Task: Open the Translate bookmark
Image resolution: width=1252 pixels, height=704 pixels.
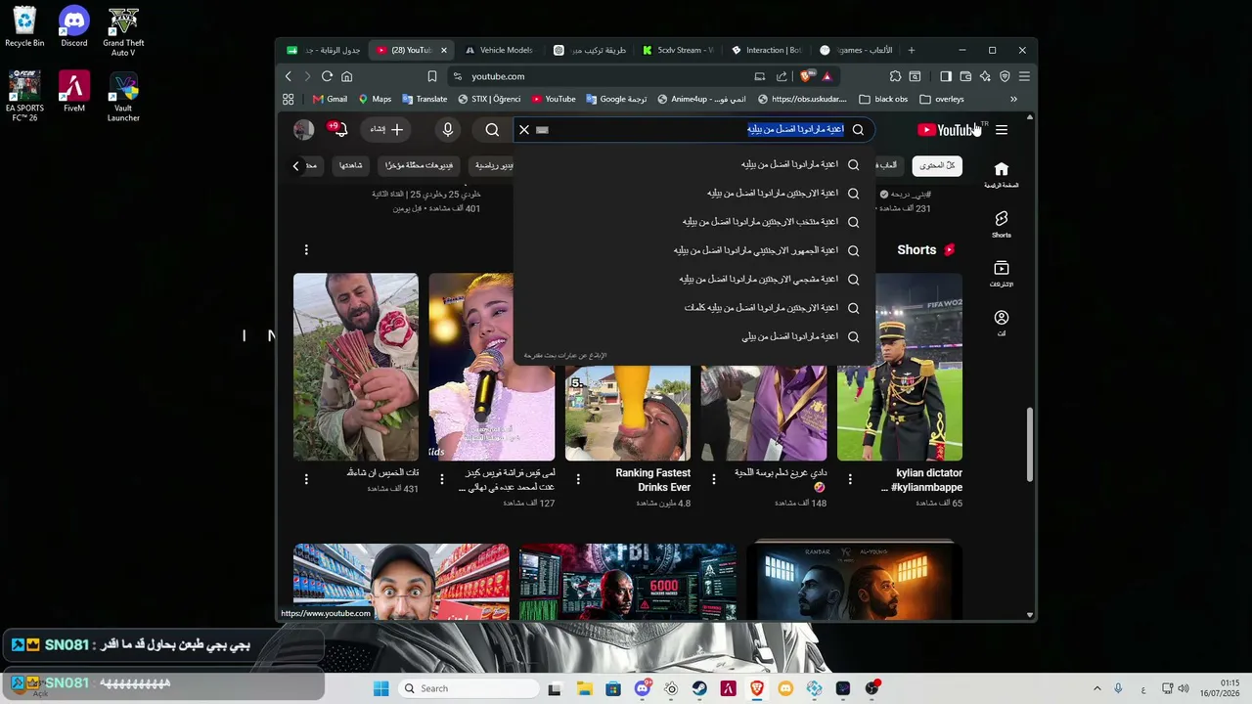Action: 425,99
